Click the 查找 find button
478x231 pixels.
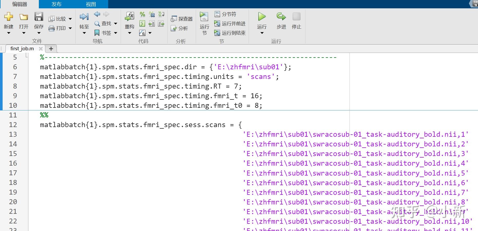pos(103,23)
